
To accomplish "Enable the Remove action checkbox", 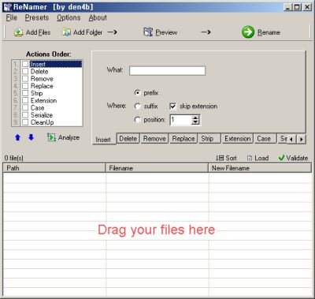I will pos(25,79).
